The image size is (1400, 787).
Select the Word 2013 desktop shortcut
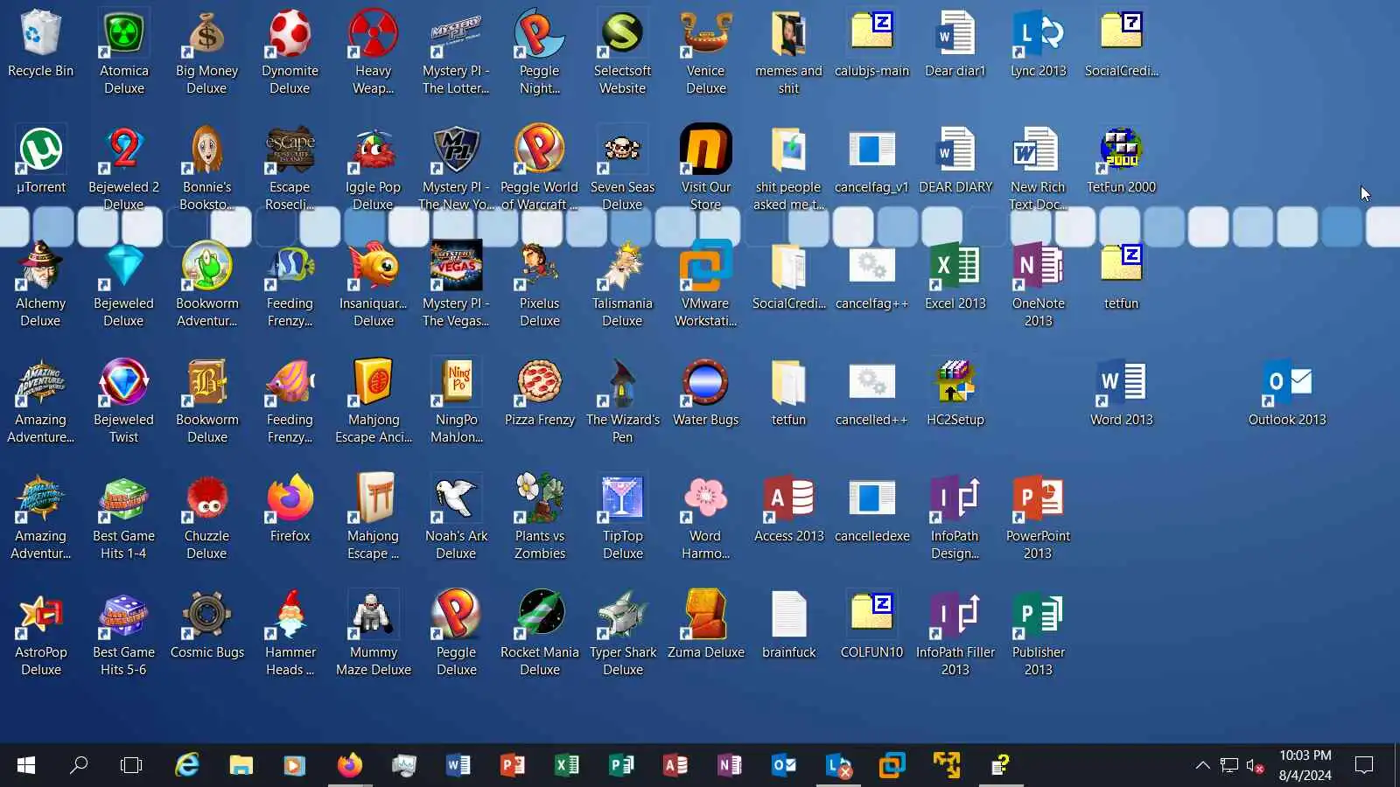click(x=1122, y=393)
